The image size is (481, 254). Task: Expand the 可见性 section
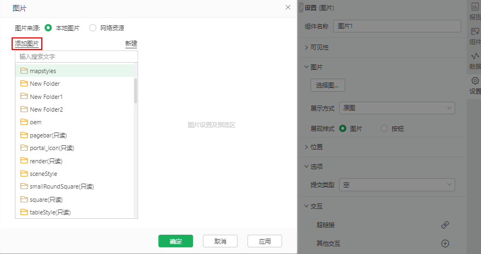320,47
